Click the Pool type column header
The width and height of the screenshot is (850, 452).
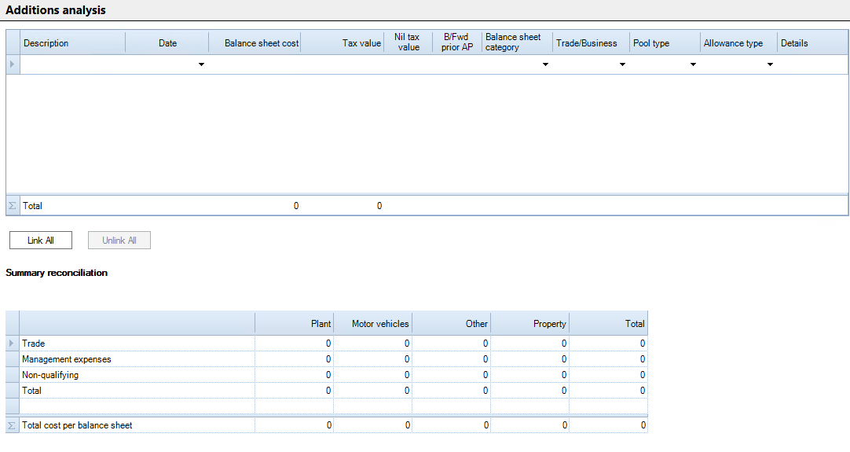tap(665, 43)
